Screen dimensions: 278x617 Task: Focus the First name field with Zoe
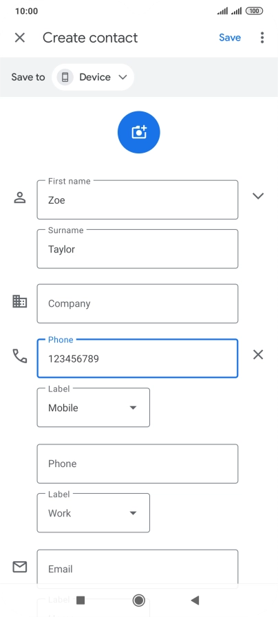(x=138, y=200)
